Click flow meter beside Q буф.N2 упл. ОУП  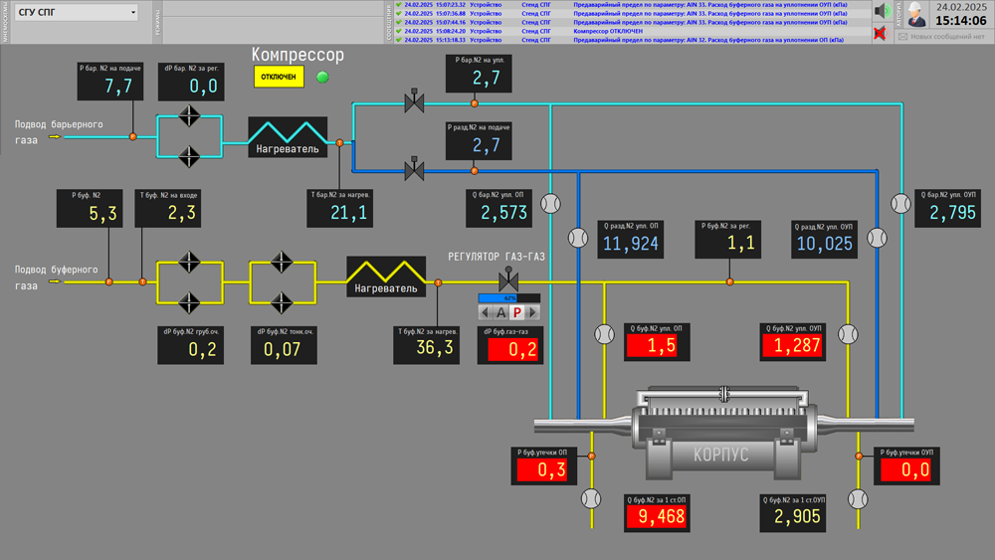pyautogui.click(x=848, y=334)
